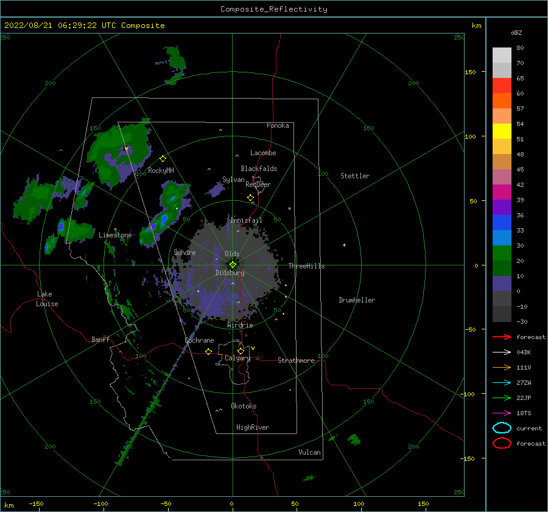Select the cyan 27ZW arrow icon

click(502, 383)
